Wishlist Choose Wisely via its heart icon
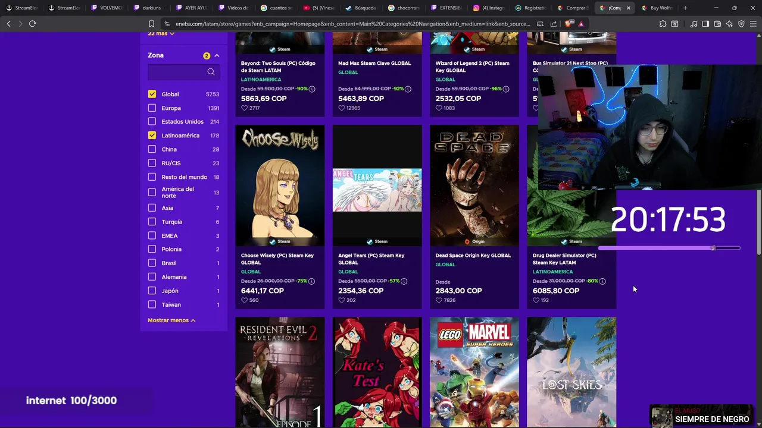 tap(244, 300)
